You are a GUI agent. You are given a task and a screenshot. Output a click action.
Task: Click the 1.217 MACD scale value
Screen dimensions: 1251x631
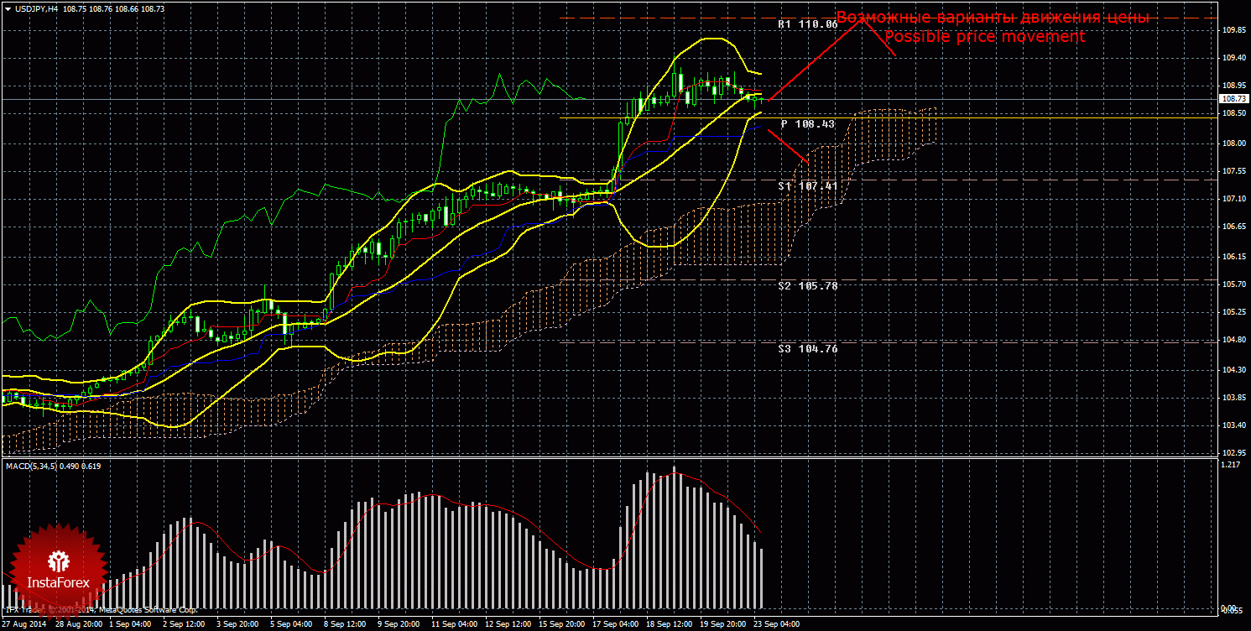1231,464
